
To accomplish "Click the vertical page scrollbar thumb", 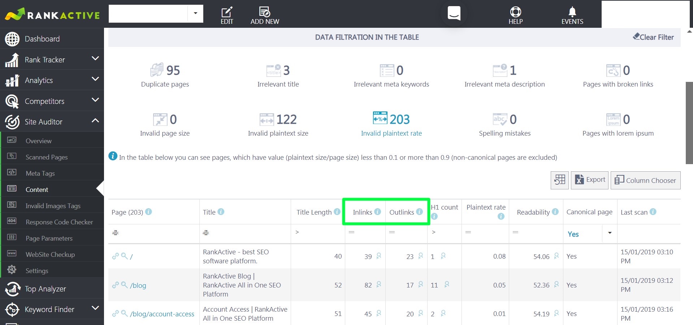I will point(689,123).
